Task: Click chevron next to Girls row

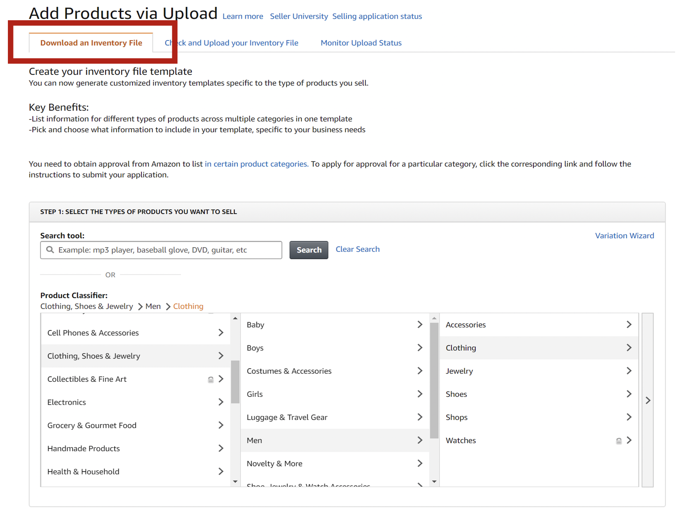Action: [420, 394]
